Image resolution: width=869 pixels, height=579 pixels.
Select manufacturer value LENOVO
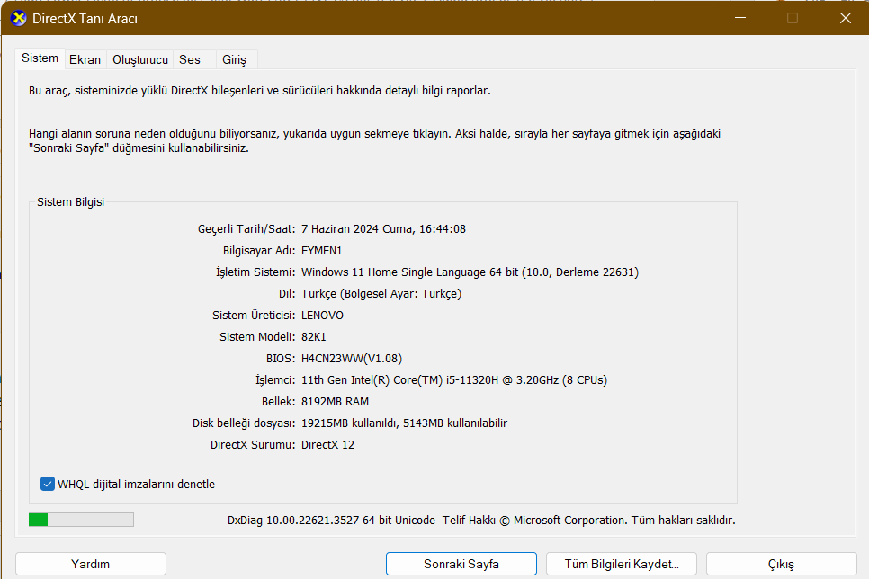[x=323, y=316]
